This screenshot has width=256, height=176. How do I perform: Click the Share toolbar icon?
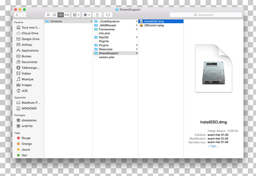click(97, 15)
